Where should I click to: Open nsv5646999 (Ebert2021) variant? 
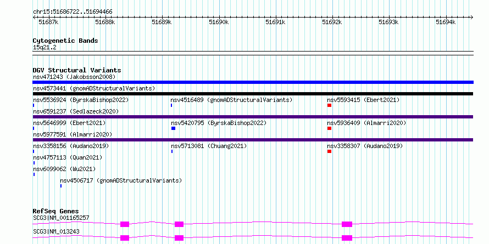[x=69, y=123]
